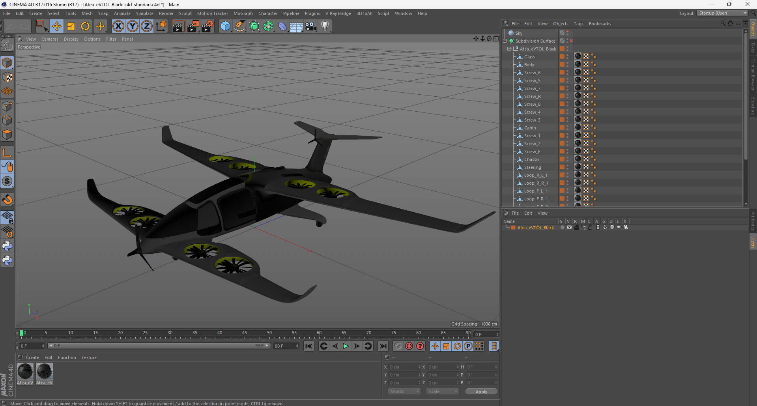The image size is (757, 406).
Task: Select first Atea_eV material thumbnail
Action: click(x=25, y=374)
